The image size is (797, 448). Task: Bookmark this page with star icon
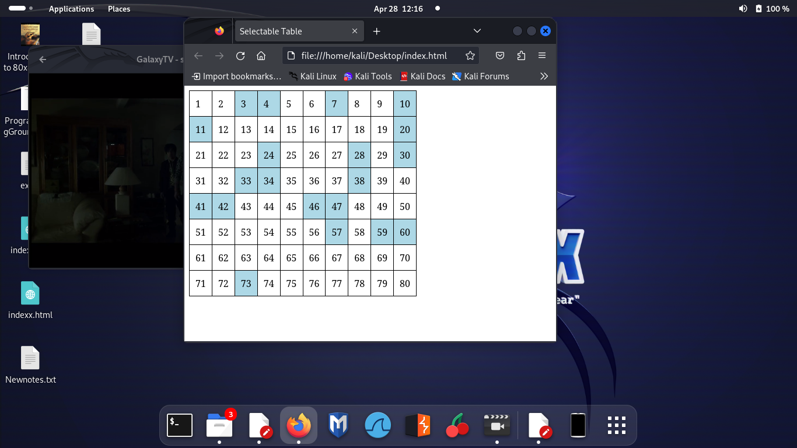click(470, 56)
